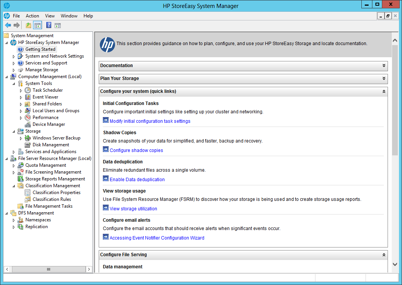Screen dimensions: 402x285
Task: Open the Export List toolbar icon
Action: (x=28, y=25)
